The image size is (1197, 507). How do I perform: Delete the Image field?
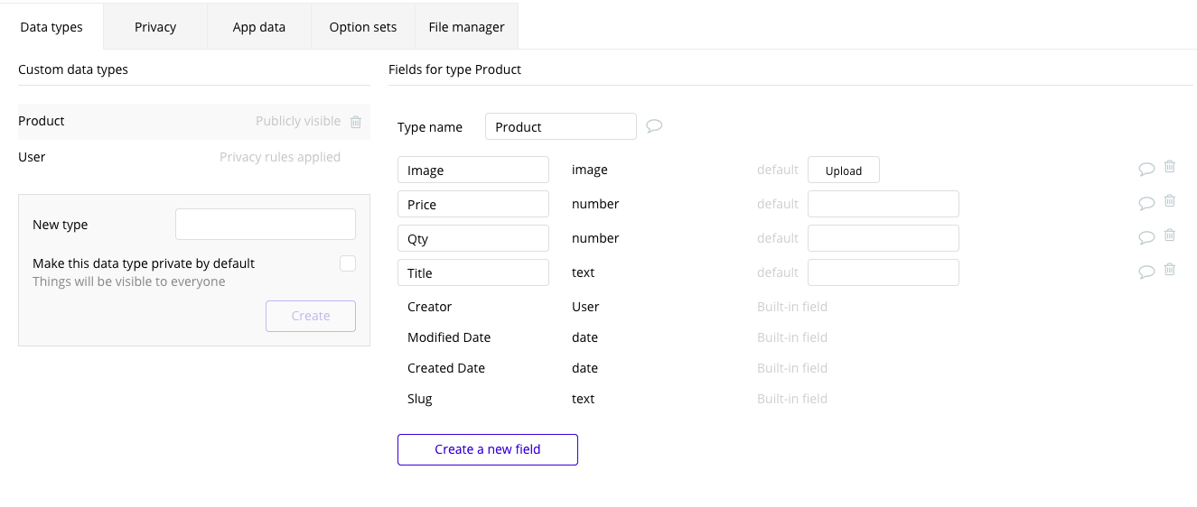[1170, 167]
